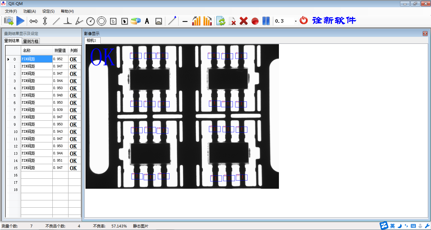
Task: Choose the perpendicular line tool
Action: (x=67, y=21)
